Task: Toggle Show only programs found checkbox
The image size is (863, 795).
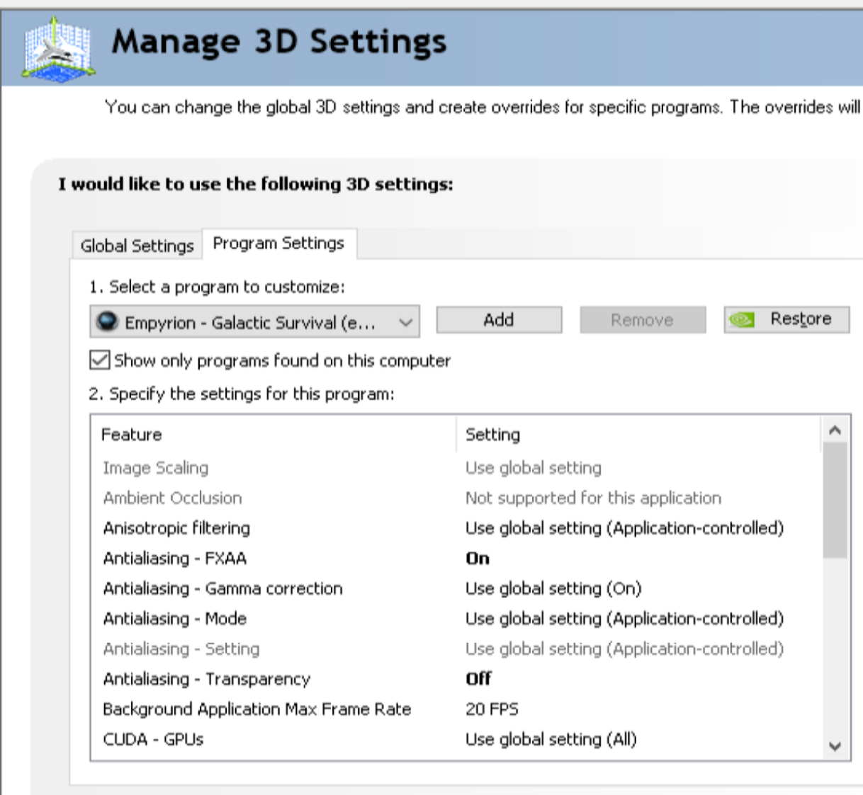Action: [x=100, y=360]
